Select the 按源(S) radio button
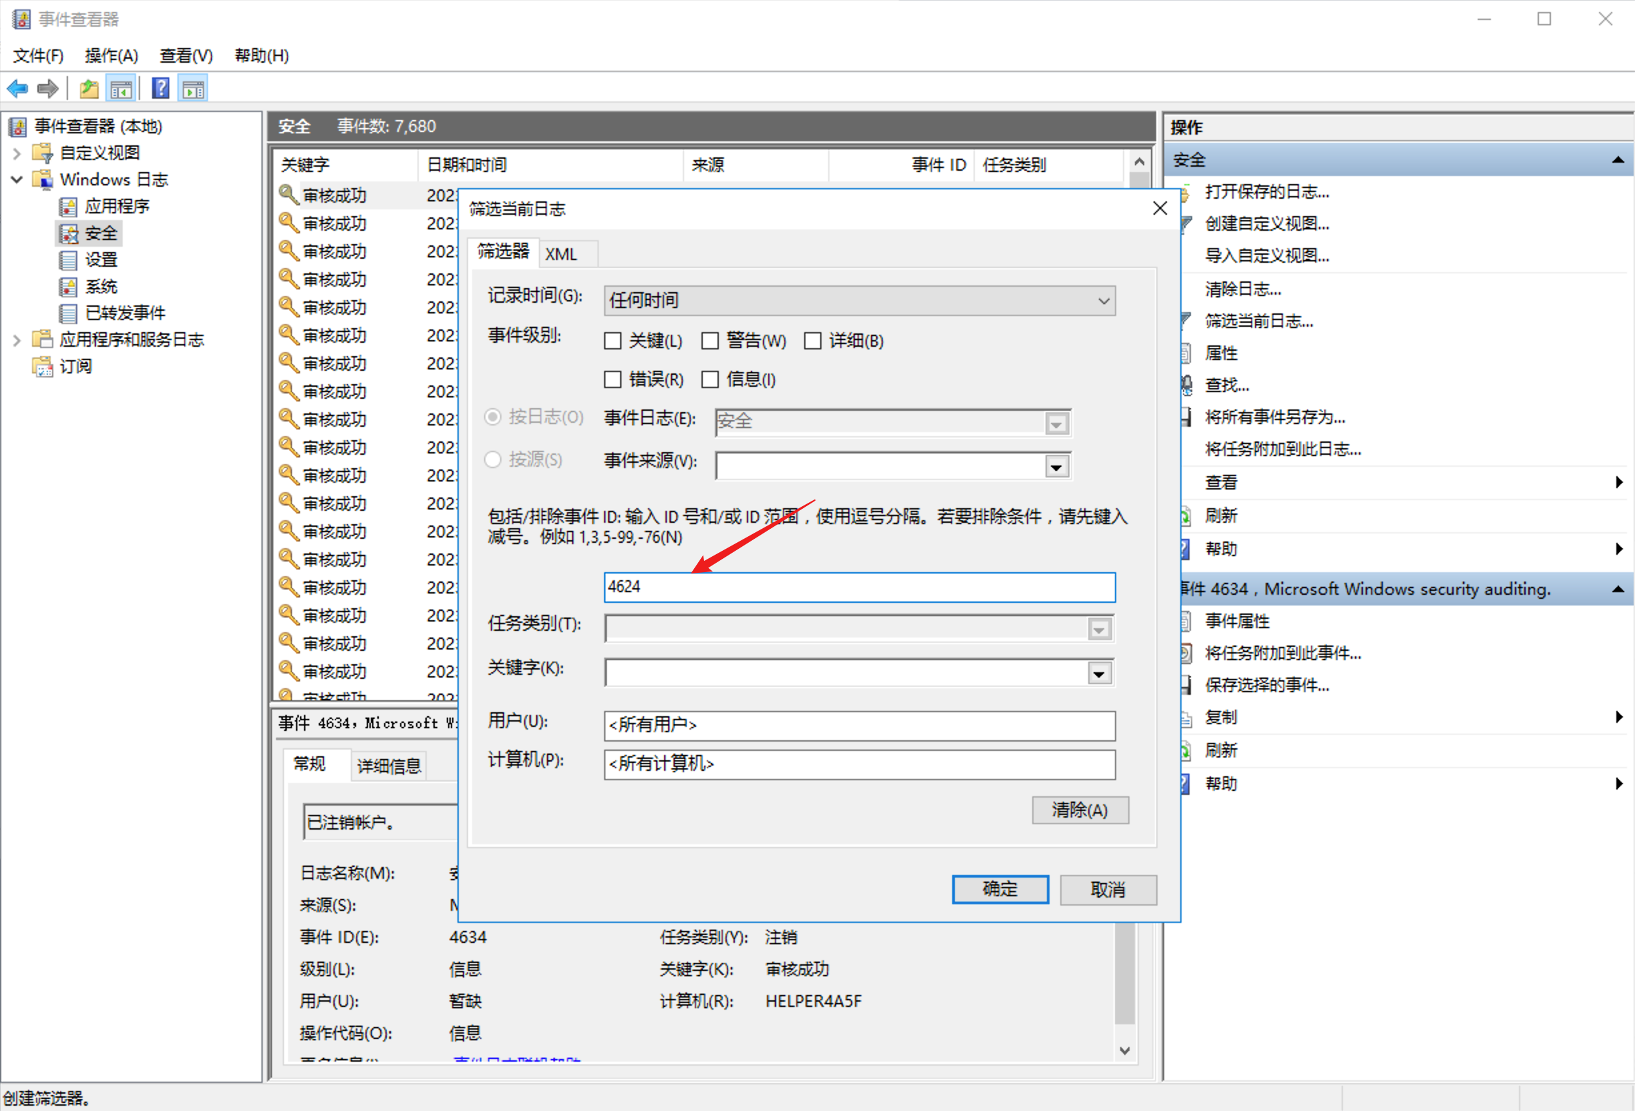This screenshot has width=1635, height=1111. [491, 459]
